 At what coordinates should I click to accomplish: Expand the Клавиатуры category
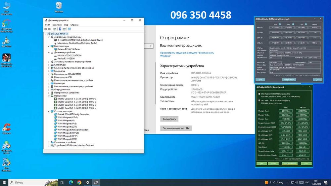click(x=49, y=65)
